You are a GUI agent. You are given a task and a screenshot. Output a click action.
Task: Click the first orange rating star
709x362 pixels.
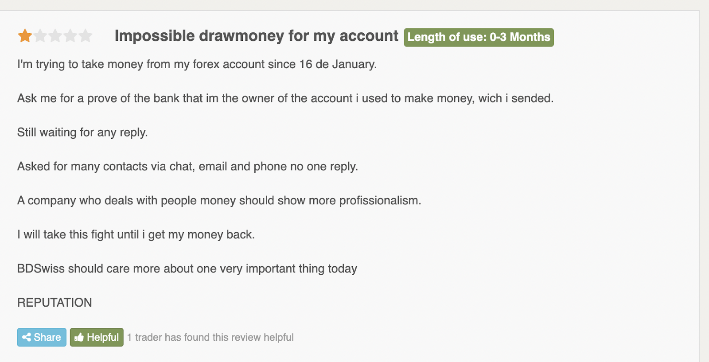click(25, 35)
